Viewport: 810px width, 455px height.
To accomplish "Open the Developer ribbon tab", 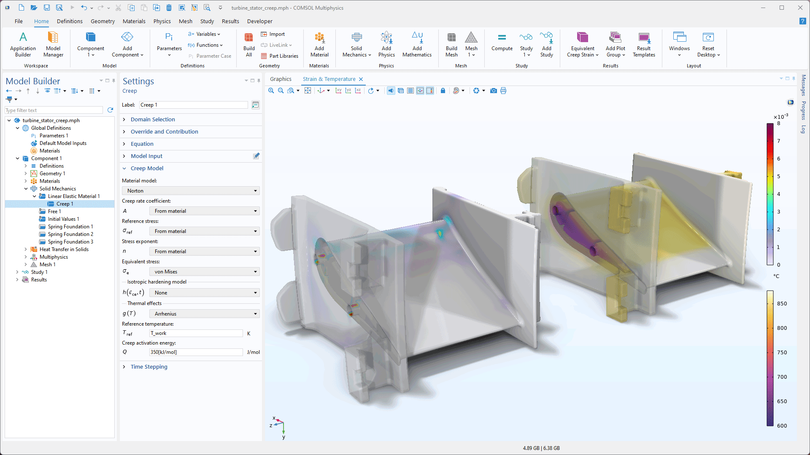I will [x=259, y=21].
